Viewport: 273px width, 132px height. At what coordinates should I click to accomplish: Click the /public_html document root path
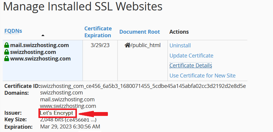click(145, 45)
